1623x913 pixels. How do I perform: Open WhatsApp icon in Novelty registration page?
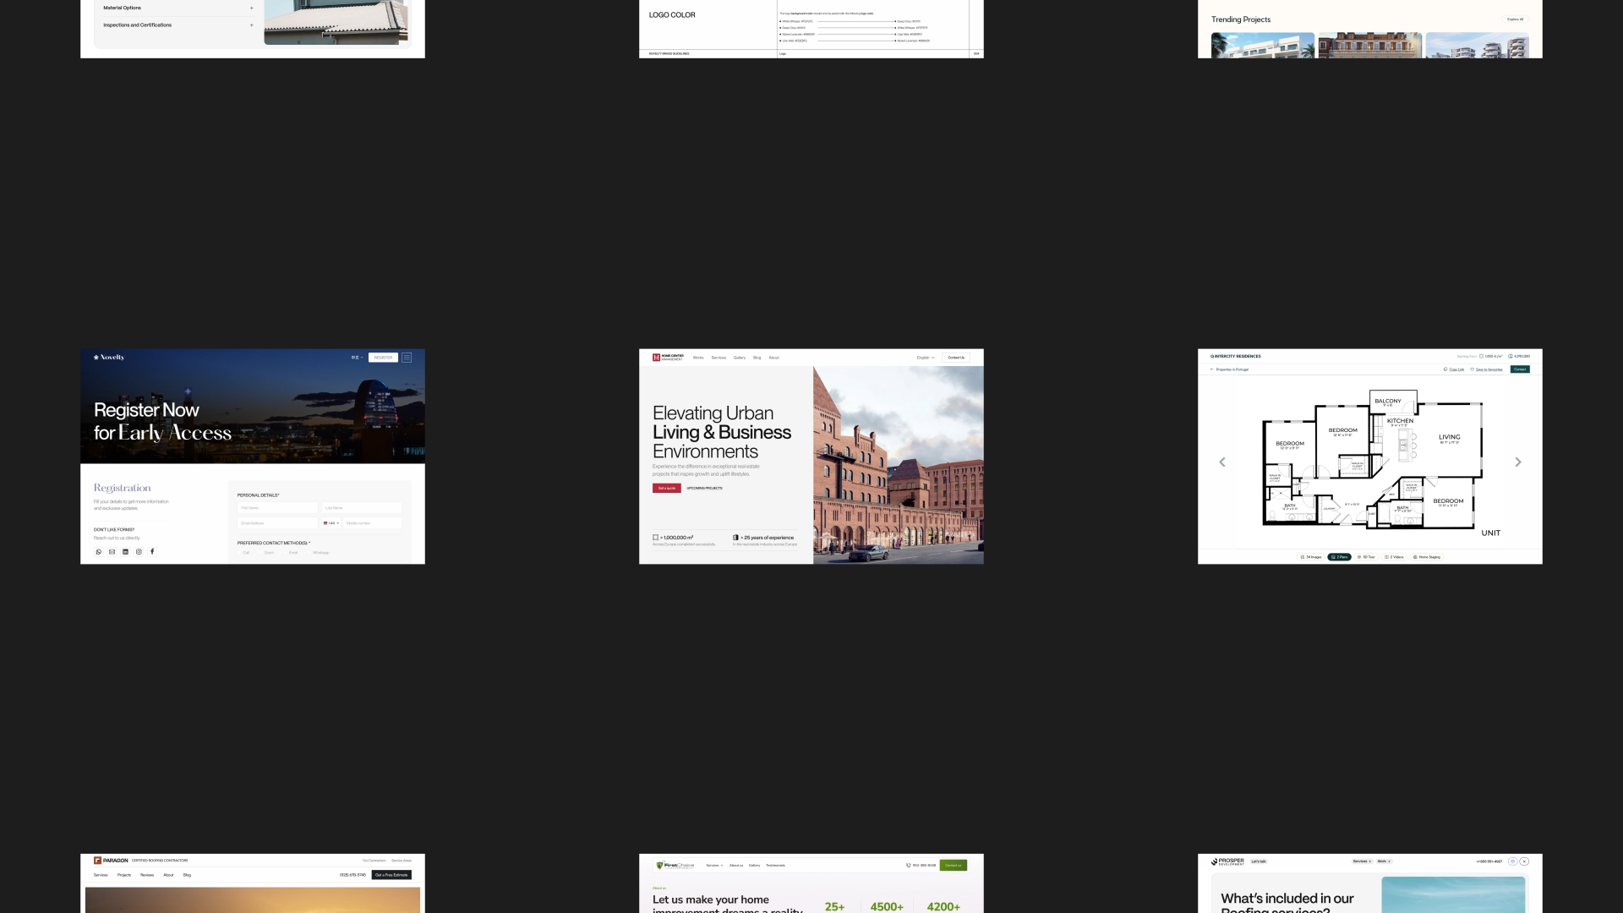coord(99,552)
